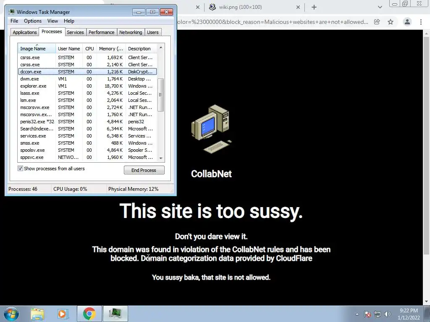430x322 pixels.
Task: Select the dwm.exe process
Action: 87,79
